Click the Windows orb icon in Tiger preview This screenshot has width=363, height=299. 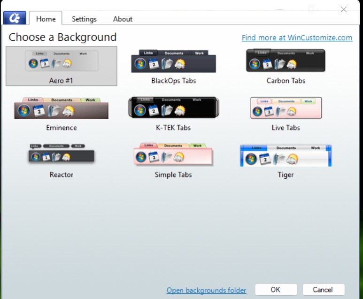tap(251, 159)
